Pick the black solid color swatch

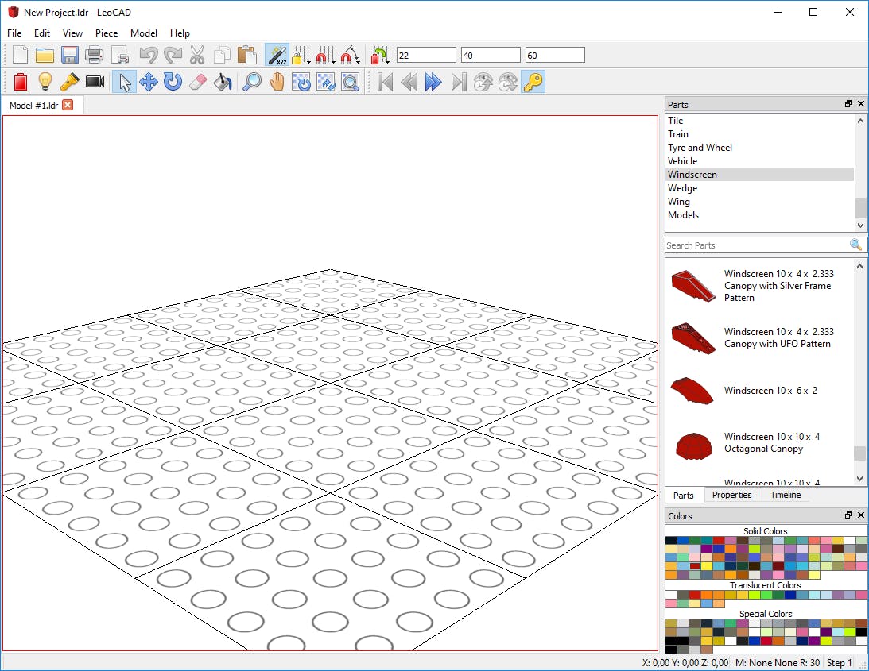coord(671,541)
